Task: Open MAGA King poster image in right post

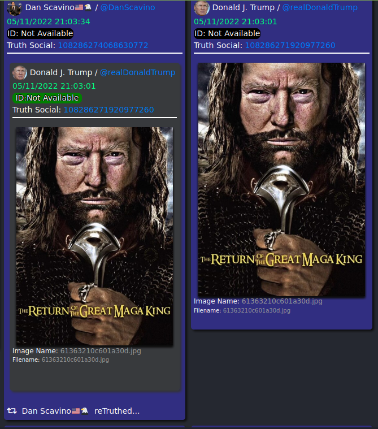Action: click(x=281, y=180)
